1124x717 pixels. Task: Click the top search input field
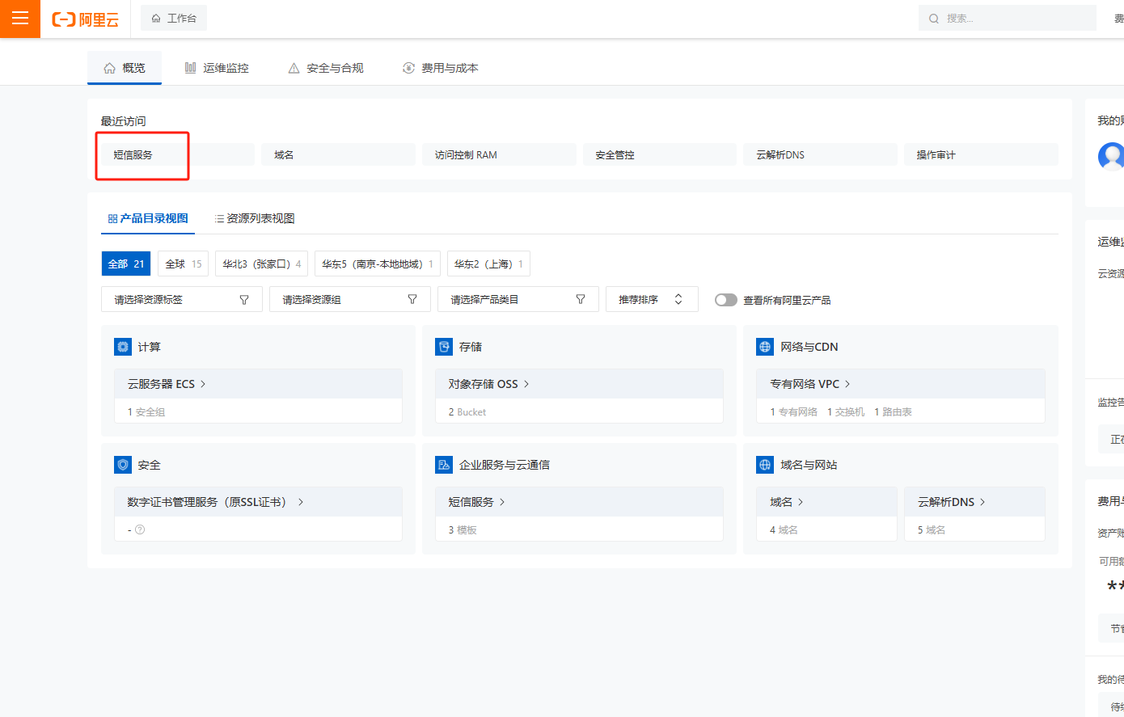[1011, 18]
